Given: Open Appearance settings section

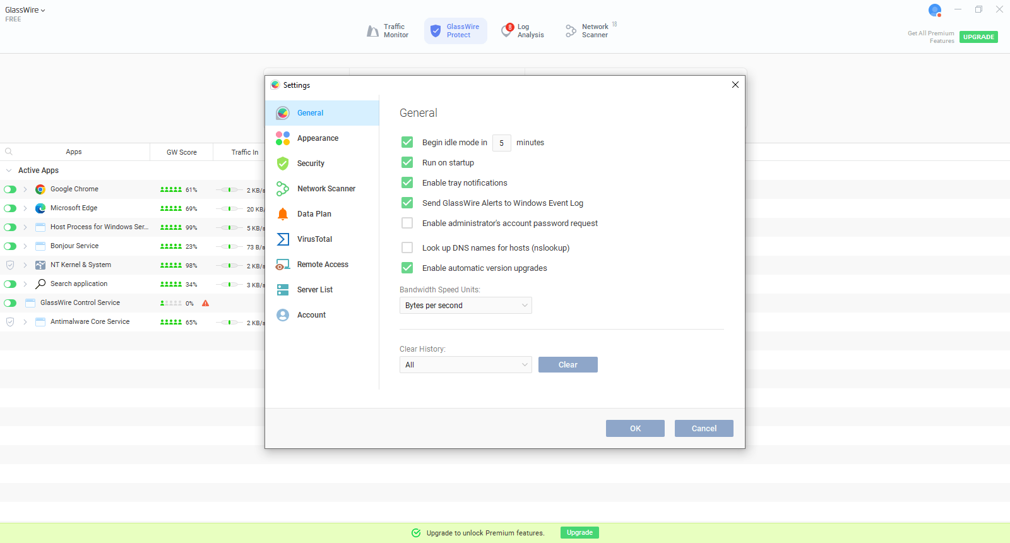Looking at the screenshot, I should [x=322, y=138].
